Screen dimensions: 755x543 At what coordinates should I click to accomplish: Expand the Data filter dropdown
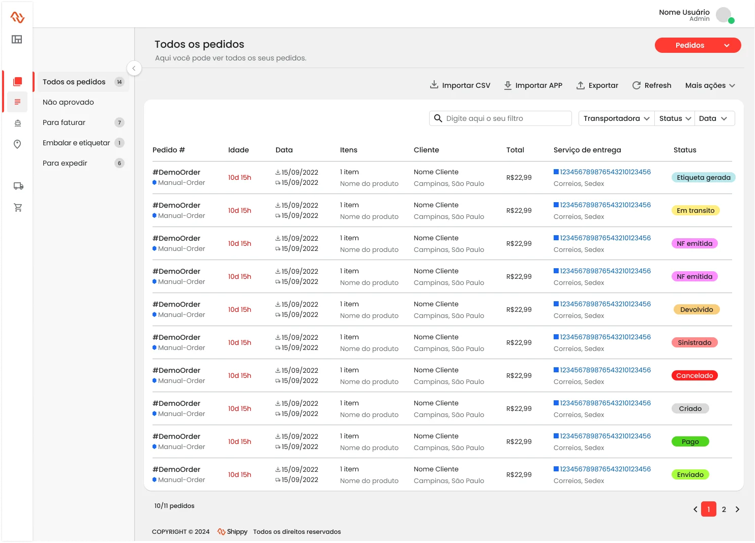713,118
